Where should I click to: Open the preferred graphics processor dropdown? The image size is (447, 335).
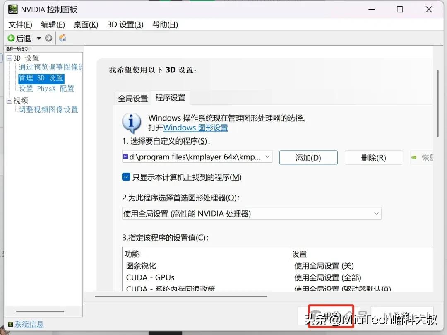click(252, 214)
